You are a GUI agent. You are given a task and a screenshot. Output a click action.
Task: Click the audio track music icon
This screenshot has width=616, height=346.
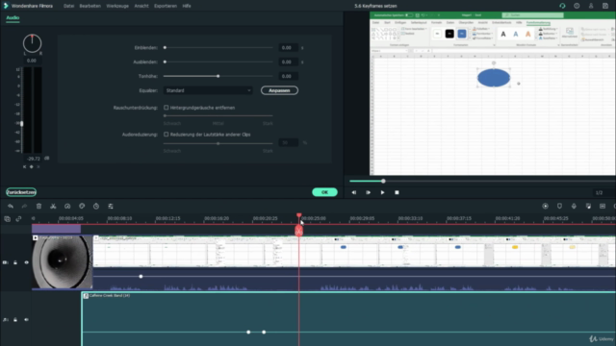click(x=5, y=320)
